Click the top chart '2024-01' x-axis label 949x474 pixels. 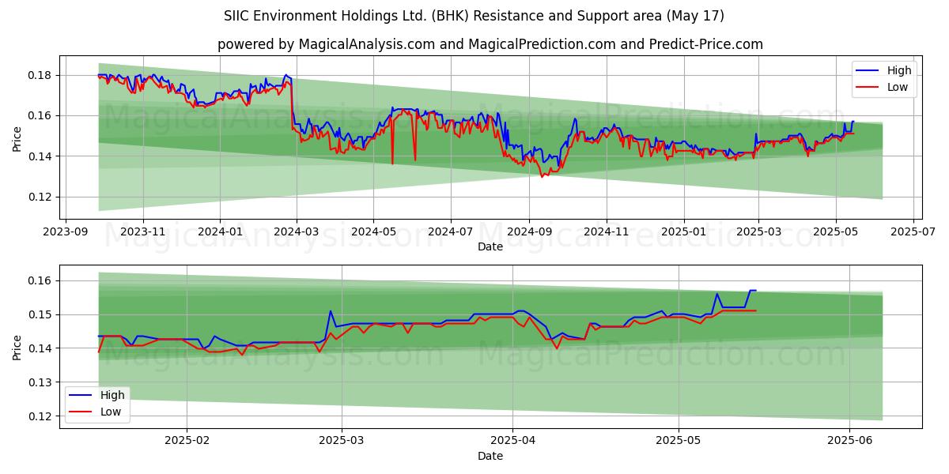(220, 231)
